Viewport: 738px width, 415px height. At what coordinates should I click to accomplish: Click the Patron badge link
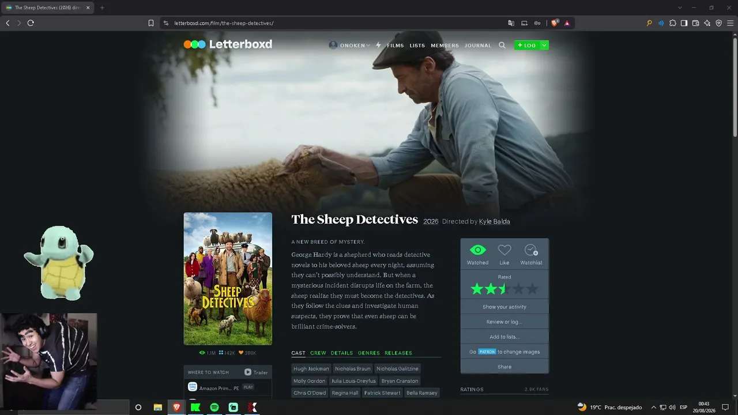click(487, 352)
